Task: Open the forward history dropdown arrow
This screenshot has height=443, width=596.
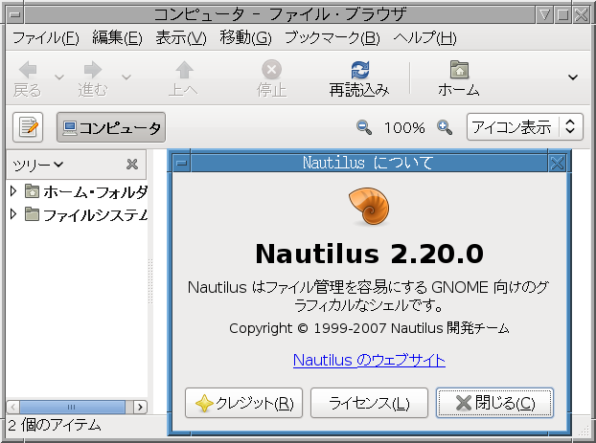Action: (126, 78)
